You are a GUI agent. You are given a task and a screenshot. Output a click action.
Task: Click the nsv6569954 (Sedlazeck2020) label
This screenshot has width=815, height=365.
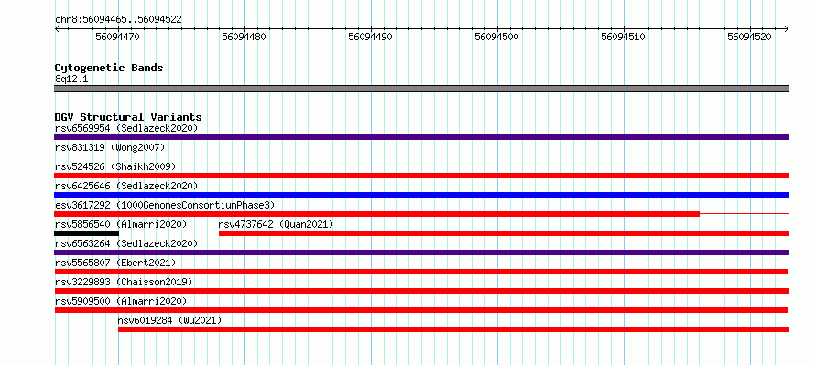pyautogui.click(x=126, y=128)
